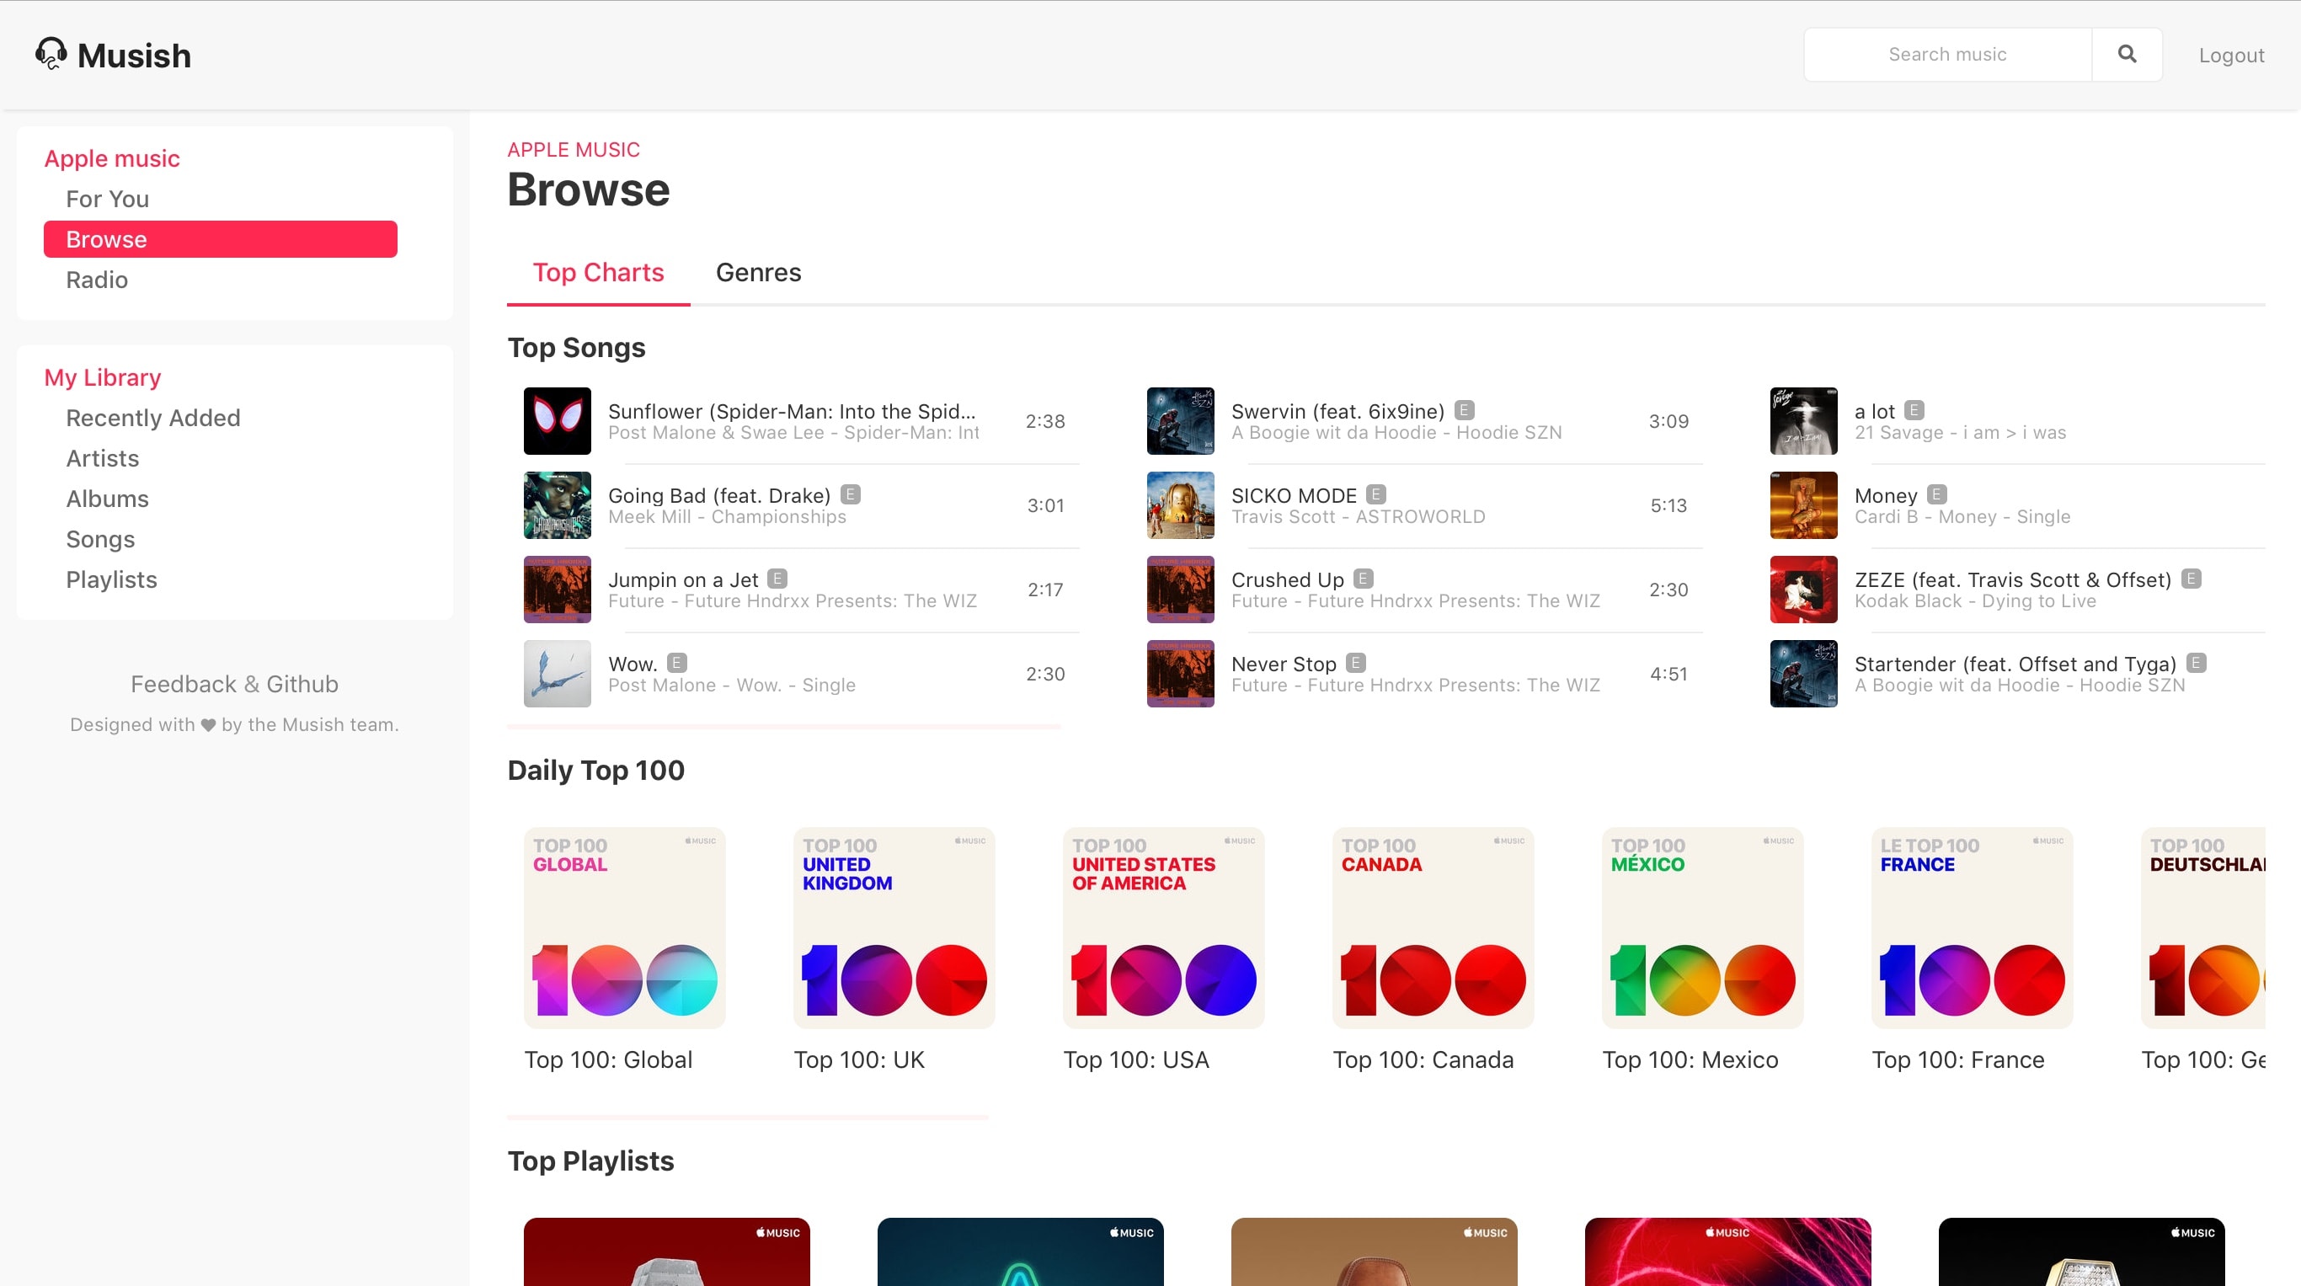Click the a lot song artwork
Viewport: 2301px width, 1286px height.
point(1804,420)
